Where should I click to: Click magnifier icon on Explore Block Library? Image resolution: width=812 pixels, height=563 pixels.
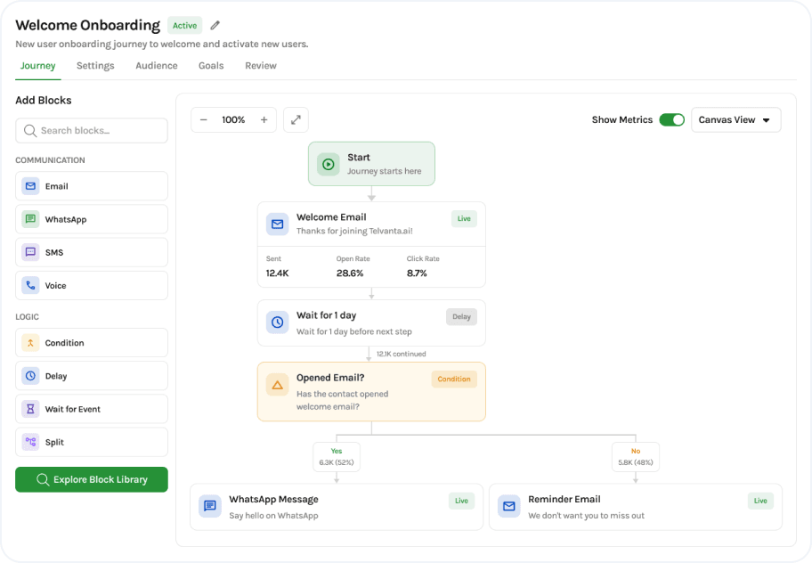pyautogui.click(x=43, y=479)
